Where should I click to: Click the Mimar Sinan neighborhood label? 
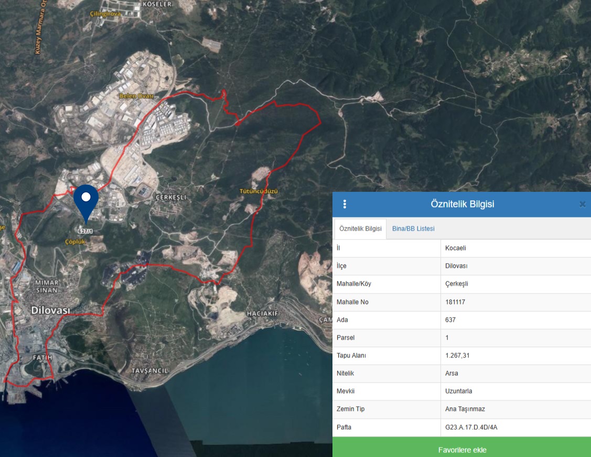click(48, 286)
